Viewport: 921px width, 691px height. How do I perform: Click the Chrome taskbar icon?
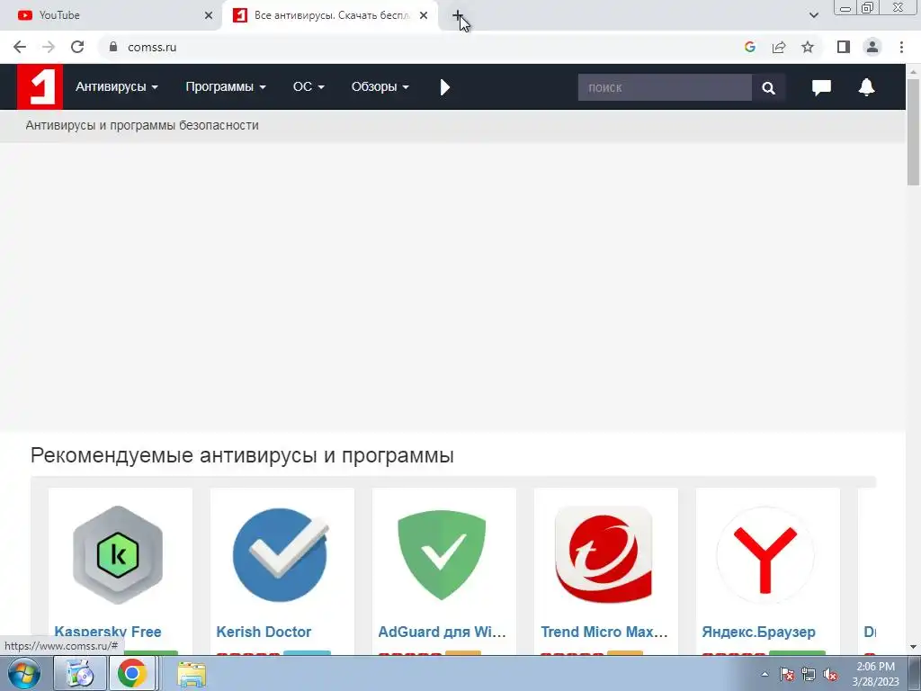tap(131, 673)
